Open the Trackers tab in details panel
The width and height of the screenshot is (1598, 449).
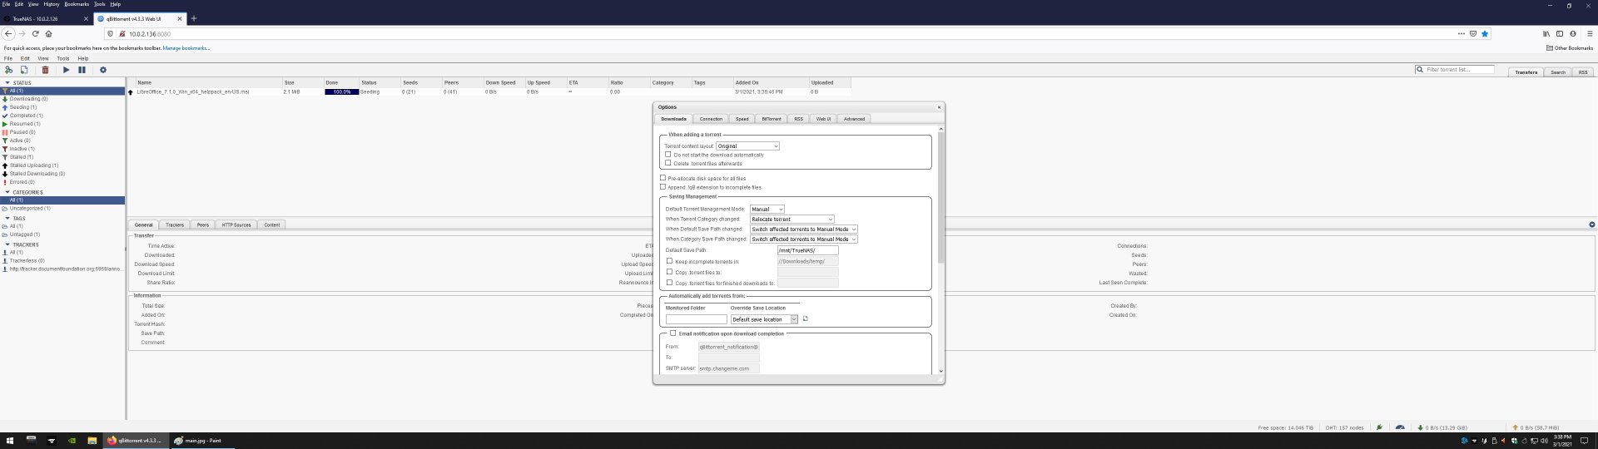tap(175, 225)
